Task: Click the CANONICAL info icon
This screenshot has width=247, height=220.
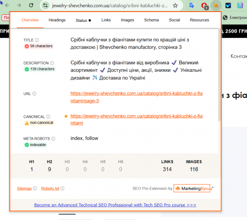Action: (x=48, y=116)
